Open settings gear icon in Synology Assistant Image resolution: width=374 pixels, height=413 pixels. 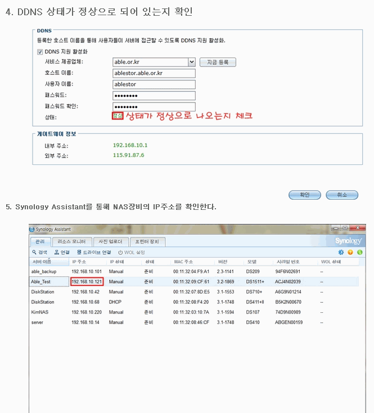coord(341,252)
